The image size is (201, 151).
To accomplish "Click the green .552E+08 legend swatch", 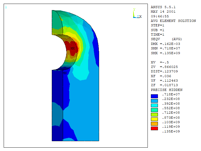I will [154, 110].
